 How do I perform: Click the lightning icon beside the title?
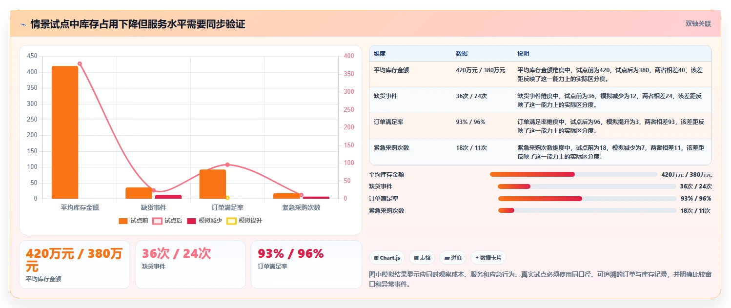[23, 24]
